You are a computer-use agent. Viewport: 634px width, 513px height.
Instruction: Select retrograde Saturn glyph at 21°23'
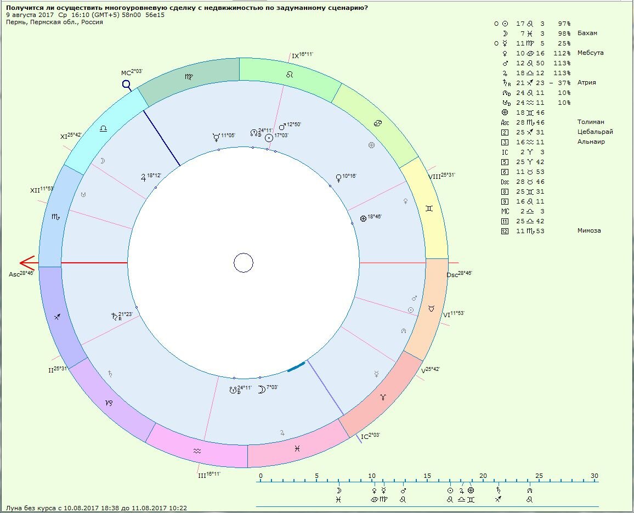116,317
